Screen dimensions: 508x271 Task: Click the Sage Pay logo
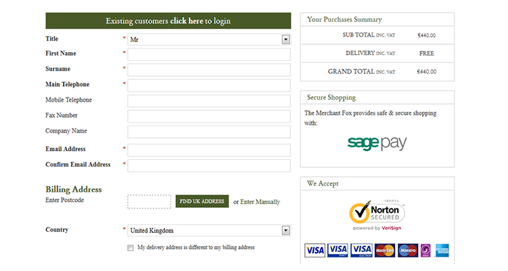click(x=377, y=143)
